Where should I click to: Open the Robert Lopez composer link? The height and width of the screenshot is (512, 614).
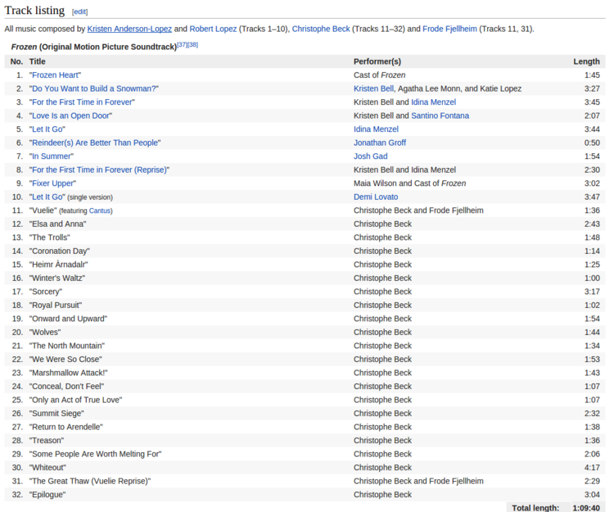(x=213, y=29)
